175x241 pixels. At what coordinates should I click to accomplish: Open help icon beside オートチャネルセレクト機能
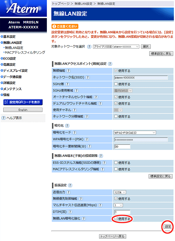coord(96,97)
